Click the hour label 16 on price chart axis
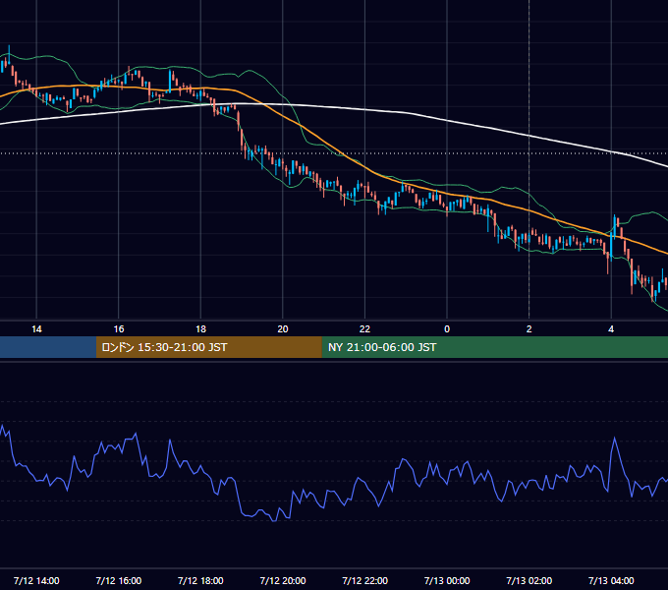Image resolution: width=668 pixels, height=590 pixels. pyautogui.click(x=119, y=329)
